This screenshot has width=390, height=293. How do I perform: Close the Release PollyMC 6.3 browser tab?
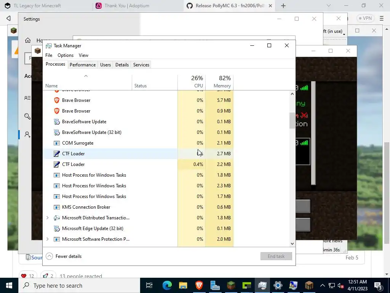click(271, 6)
